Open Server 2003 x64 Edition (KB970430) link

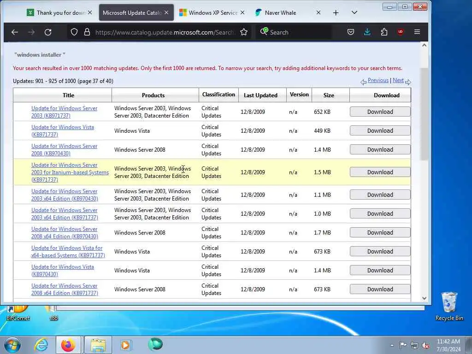click(65, 195)
